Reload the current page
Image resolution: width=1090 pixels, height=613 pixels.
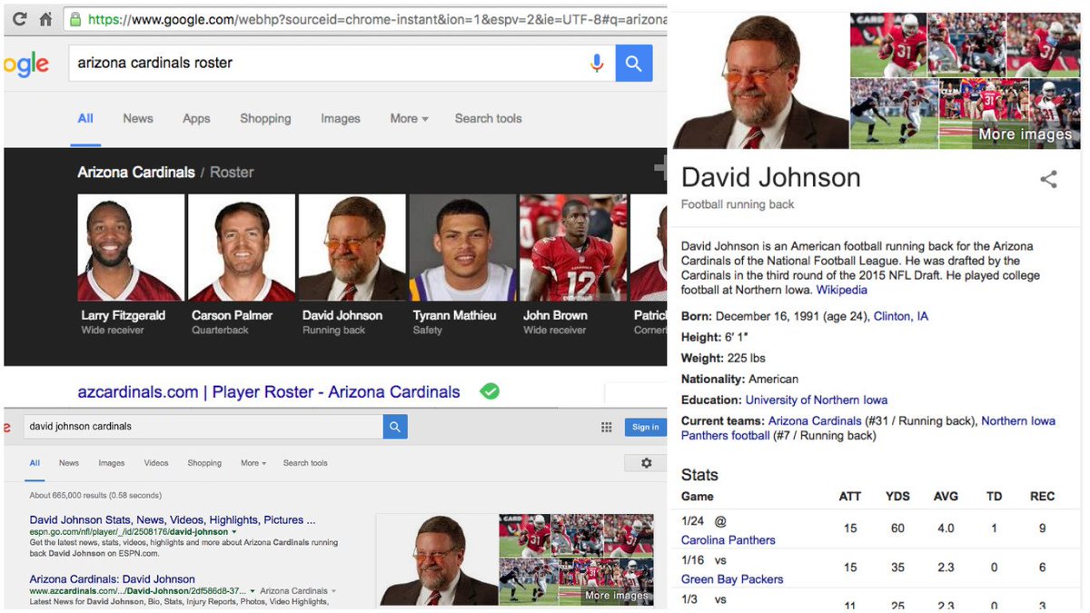[18, 16]
